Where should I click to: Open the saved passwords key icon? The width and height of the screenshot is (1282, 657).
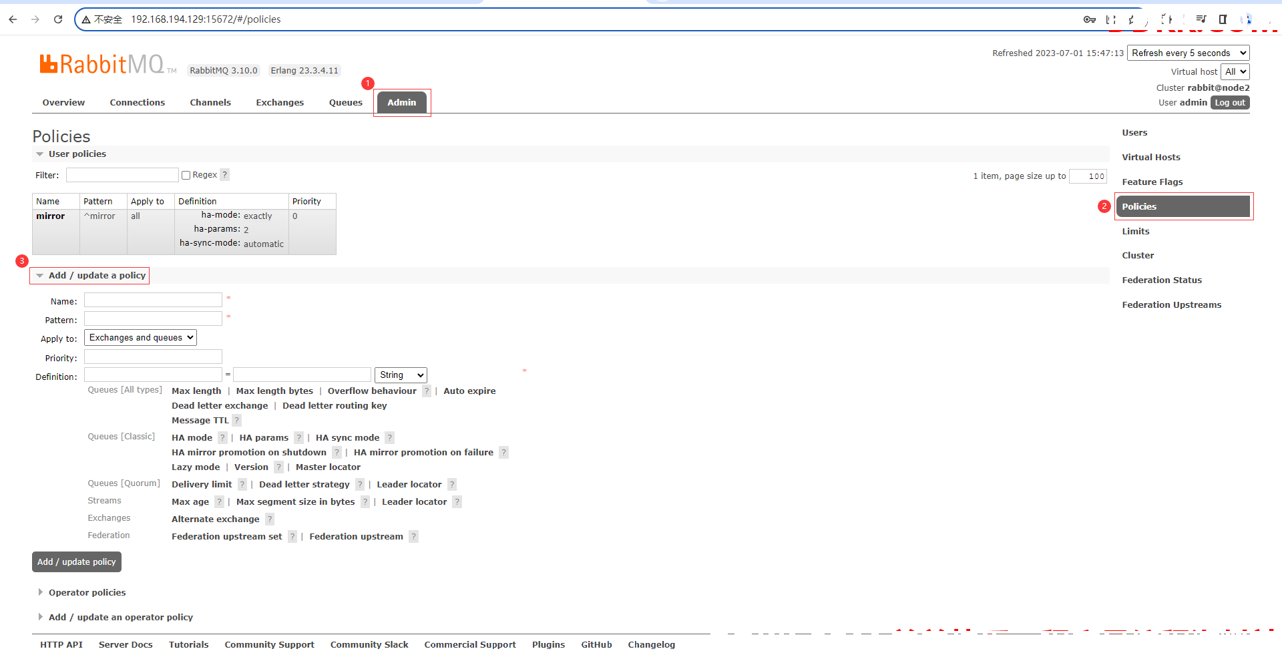click(x=1090, y=19)
